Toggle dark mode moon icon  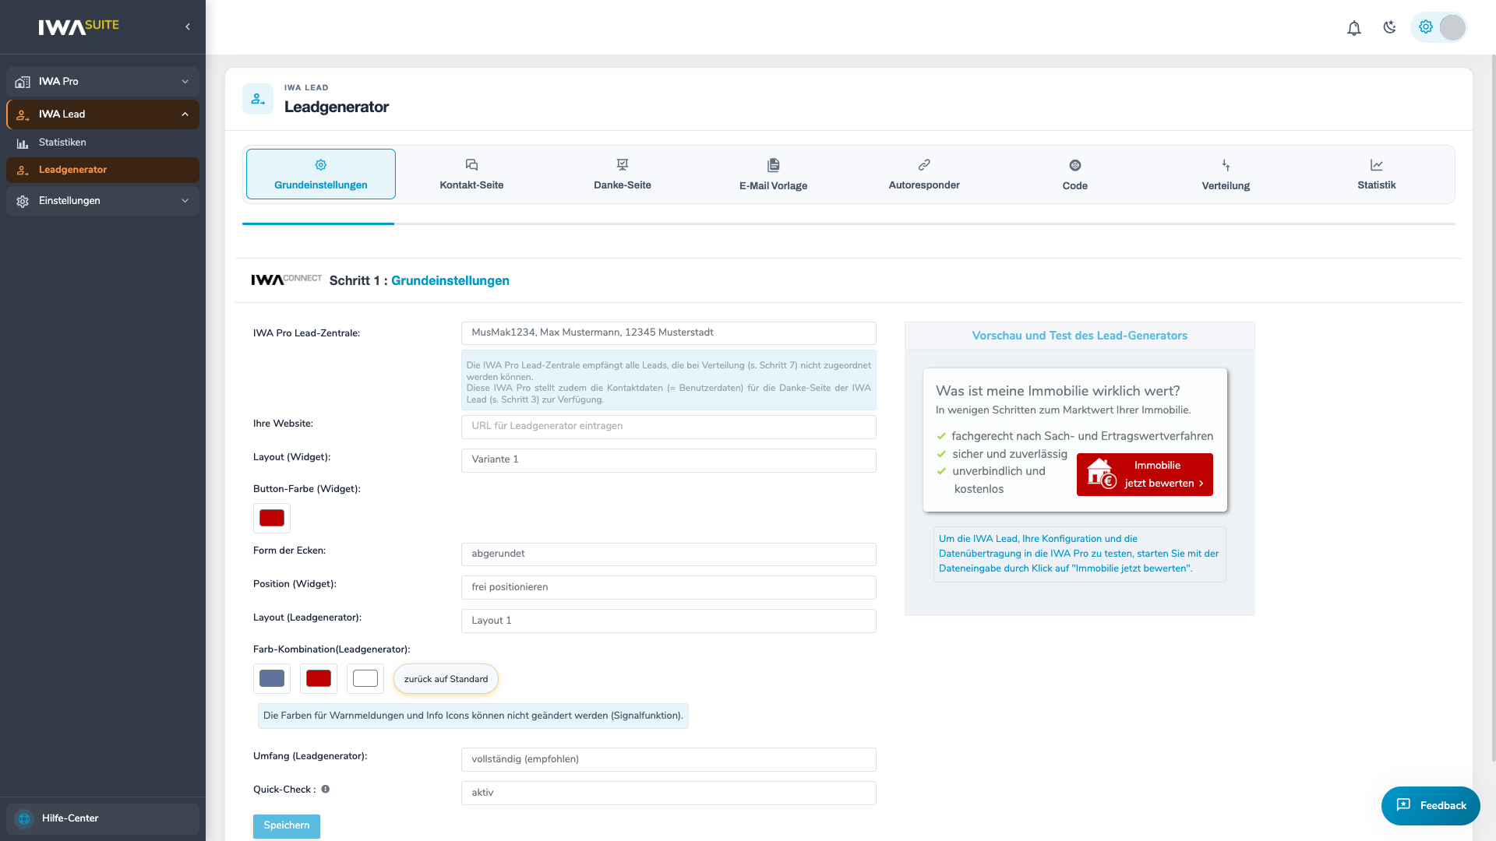coord(1389,27)
